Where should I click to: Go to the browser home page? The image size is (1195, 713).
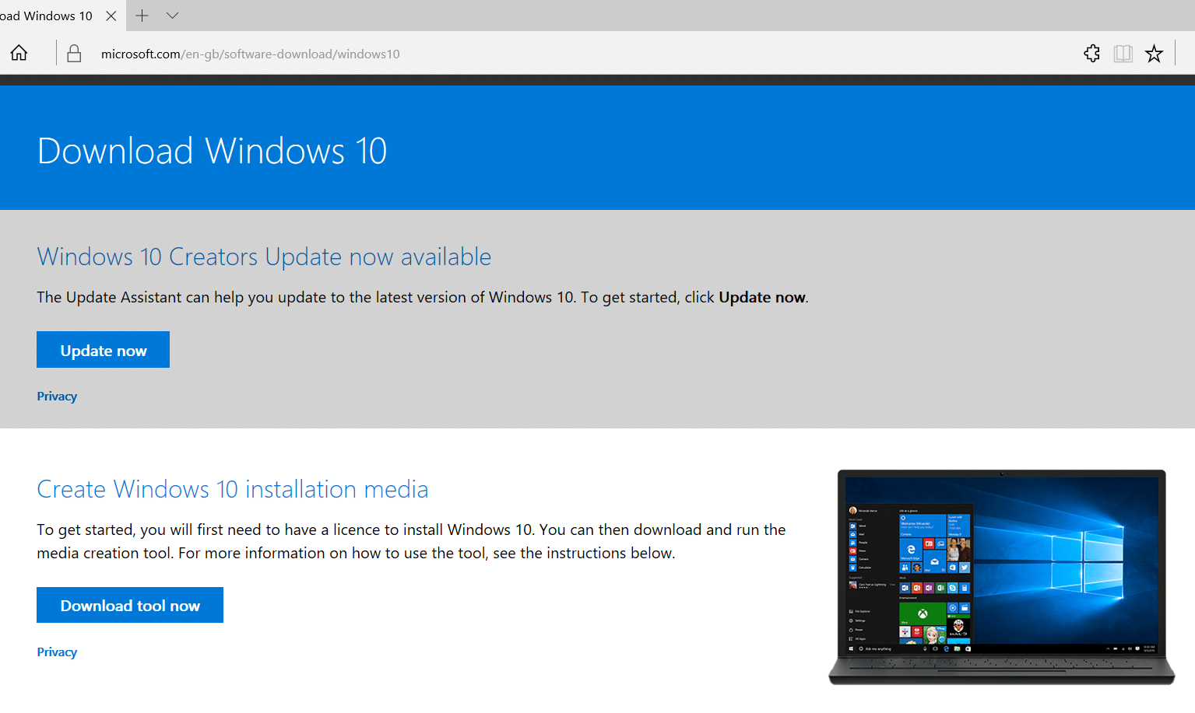[x=19, y=53]
